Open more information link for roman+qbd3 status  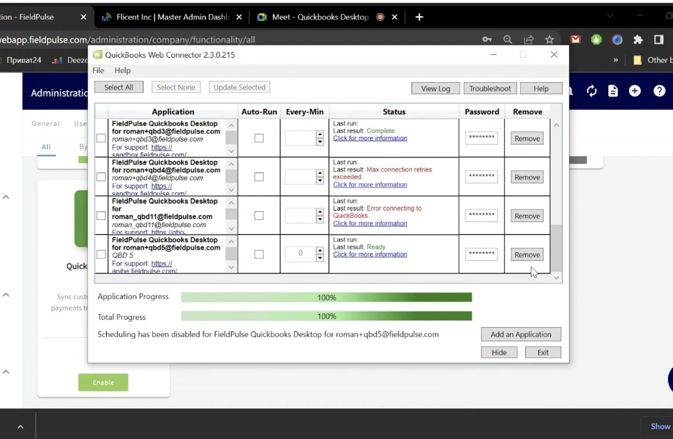pos(370,138)
